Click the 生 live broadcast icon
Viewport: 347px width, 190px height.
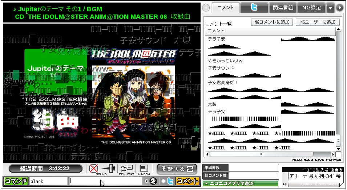(153, 181)
